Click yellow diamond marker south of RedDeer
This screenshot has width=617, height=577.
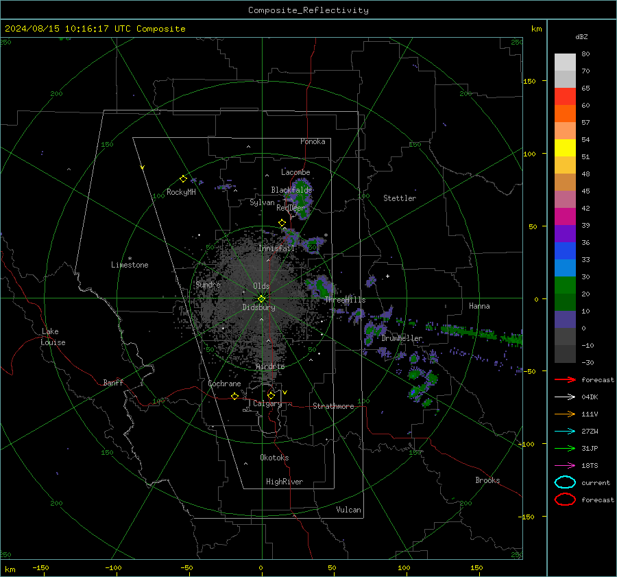point(282,223)
